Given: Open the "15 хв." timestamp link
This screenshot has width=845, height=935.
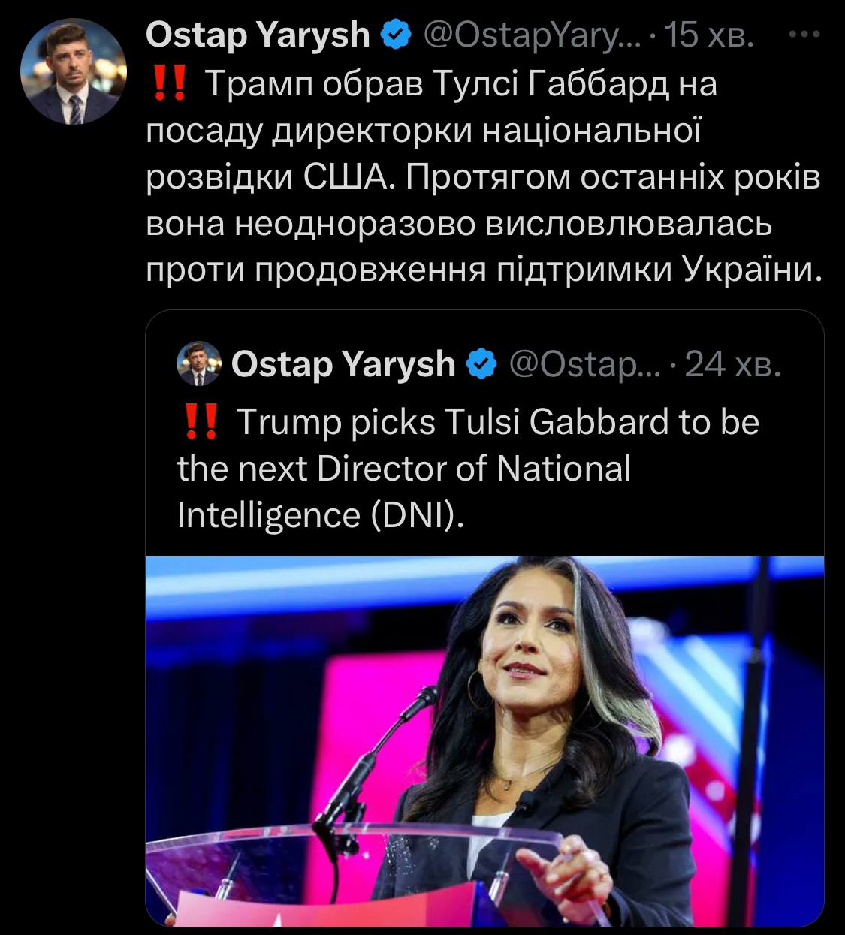Looking at the screenshot, I should [x=709, y=35].
